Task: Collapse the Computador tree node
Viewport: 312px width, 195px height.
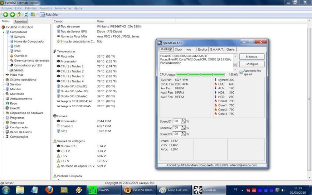Action: 4,32
